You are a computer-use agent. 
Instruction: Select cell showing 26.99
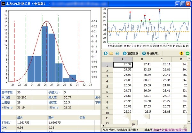(142, 91)
